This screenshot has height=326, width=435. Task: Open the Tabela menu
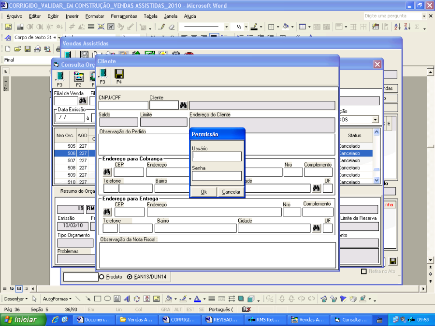pos(150,16)
